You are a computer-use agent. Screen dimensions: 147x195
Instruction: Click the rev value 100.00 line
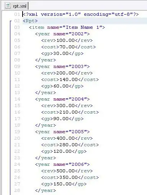(67, 40)
